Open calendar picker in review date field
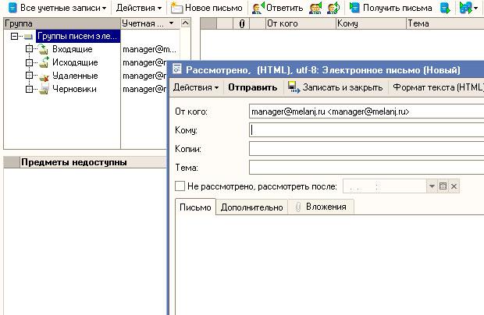 click(443, 186)
